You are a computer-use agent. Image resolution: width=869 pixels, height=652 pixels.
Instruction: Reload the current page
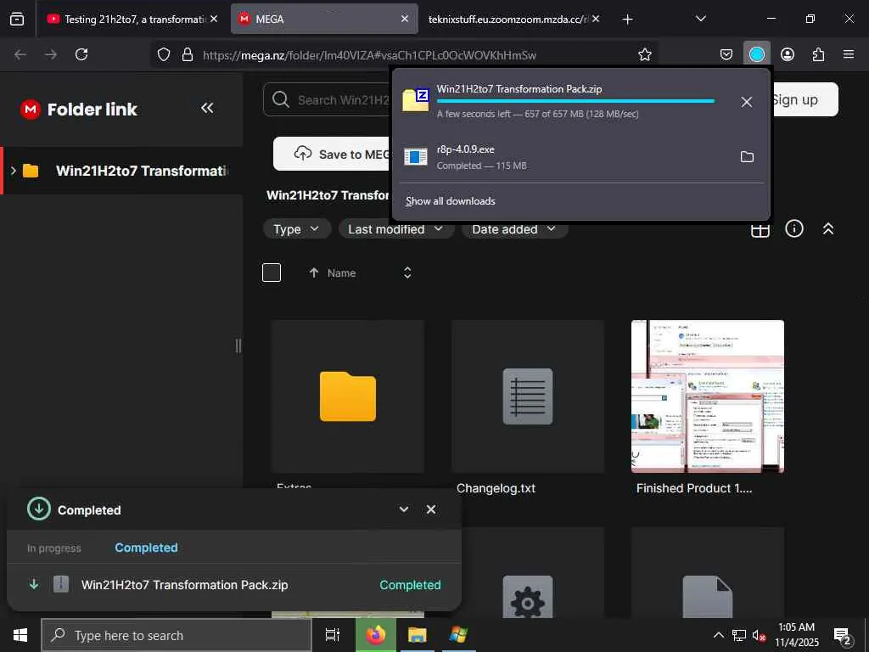(x=81, y=54)
